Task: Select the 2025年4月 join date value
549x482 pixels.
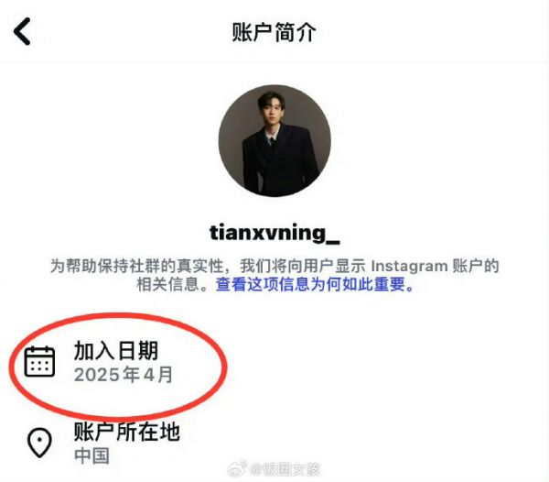Action: pos(124,375)
